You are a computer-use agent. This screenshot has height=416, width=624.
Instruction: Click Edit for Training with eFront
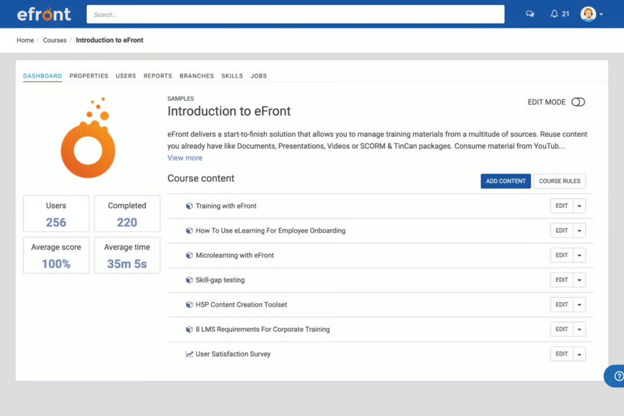tap(562, 206)
